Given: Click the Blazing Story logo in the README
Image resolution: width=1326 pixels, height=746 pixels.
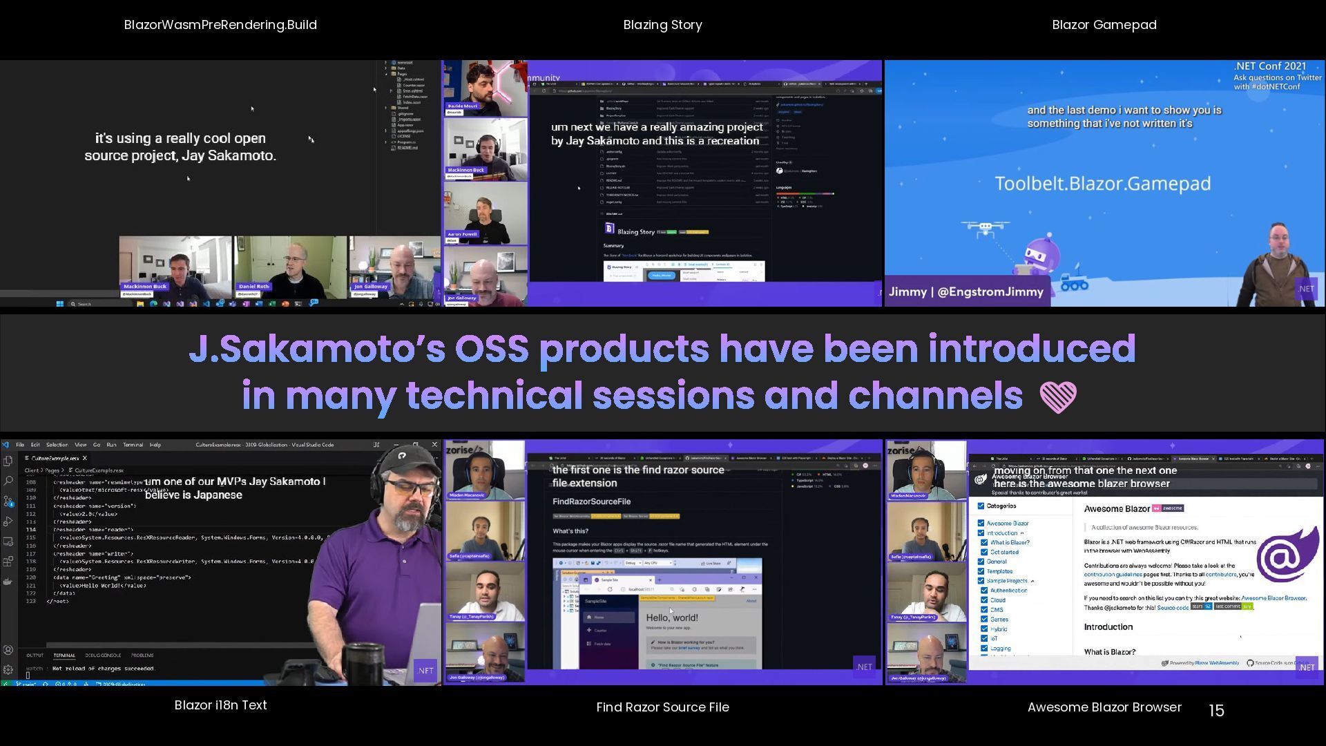Looking at the screenshot, I should pos(609,228).
